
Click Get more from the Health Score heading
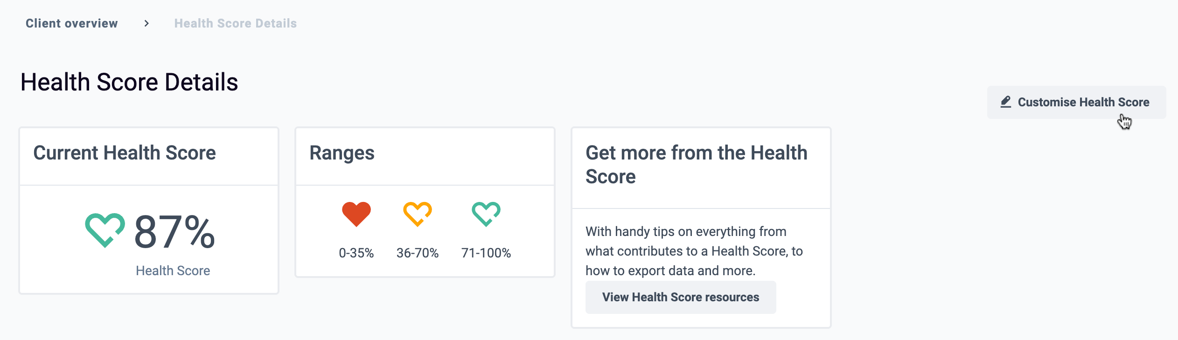[x=697, y=165]
